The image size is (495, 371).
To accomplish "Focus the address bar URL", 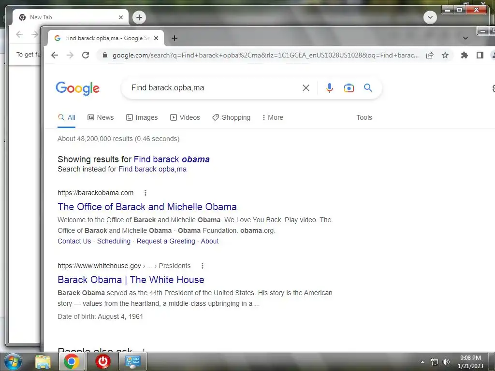I will pyautogui.click(x=265, y=55).
